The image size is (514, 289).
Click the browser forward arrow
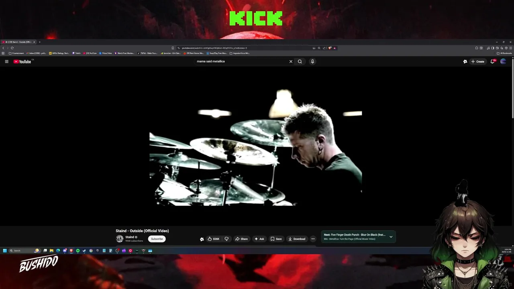point(7,48)
